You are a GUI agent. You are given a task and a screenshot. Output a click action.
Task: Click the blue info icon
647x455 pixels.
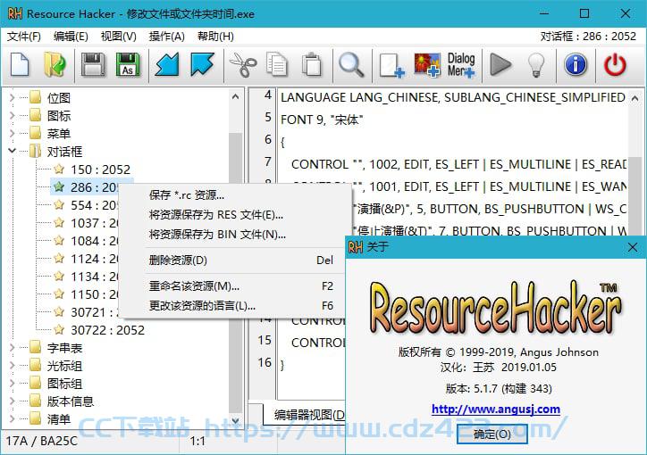(576, 64)
